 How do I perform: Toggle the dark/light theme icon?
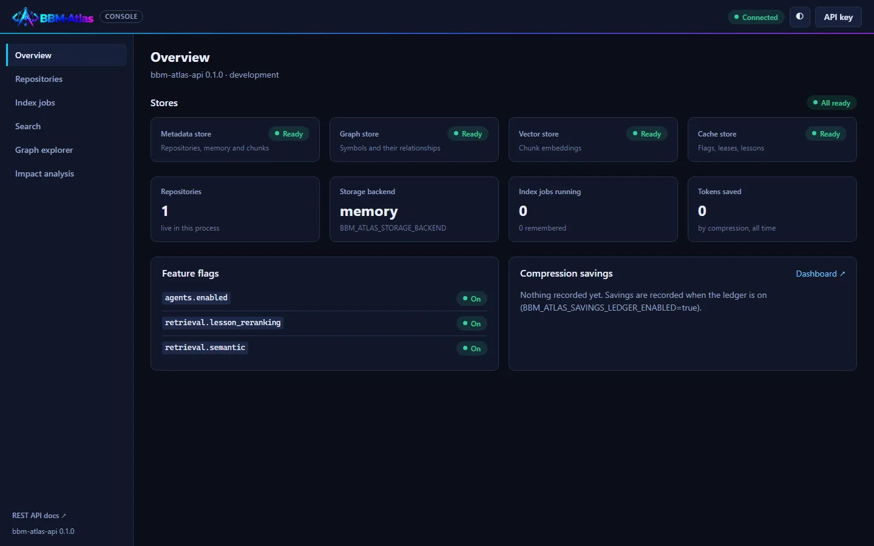coord(800,17)
